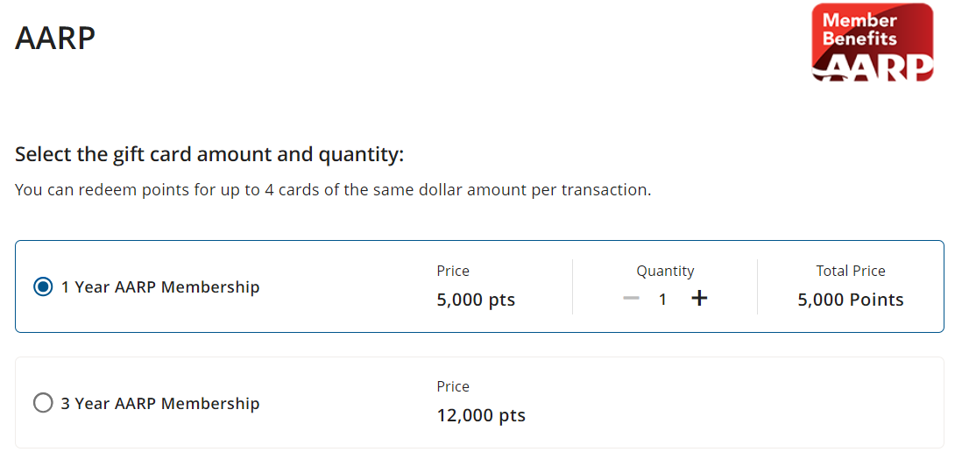
Task: Click the 12,000 pts price value
Action: (481, 415)
